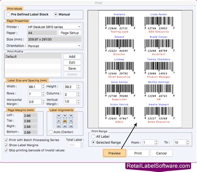Select the Selected Range option
This screenshot has width=197, height=172.
point(93,143)
